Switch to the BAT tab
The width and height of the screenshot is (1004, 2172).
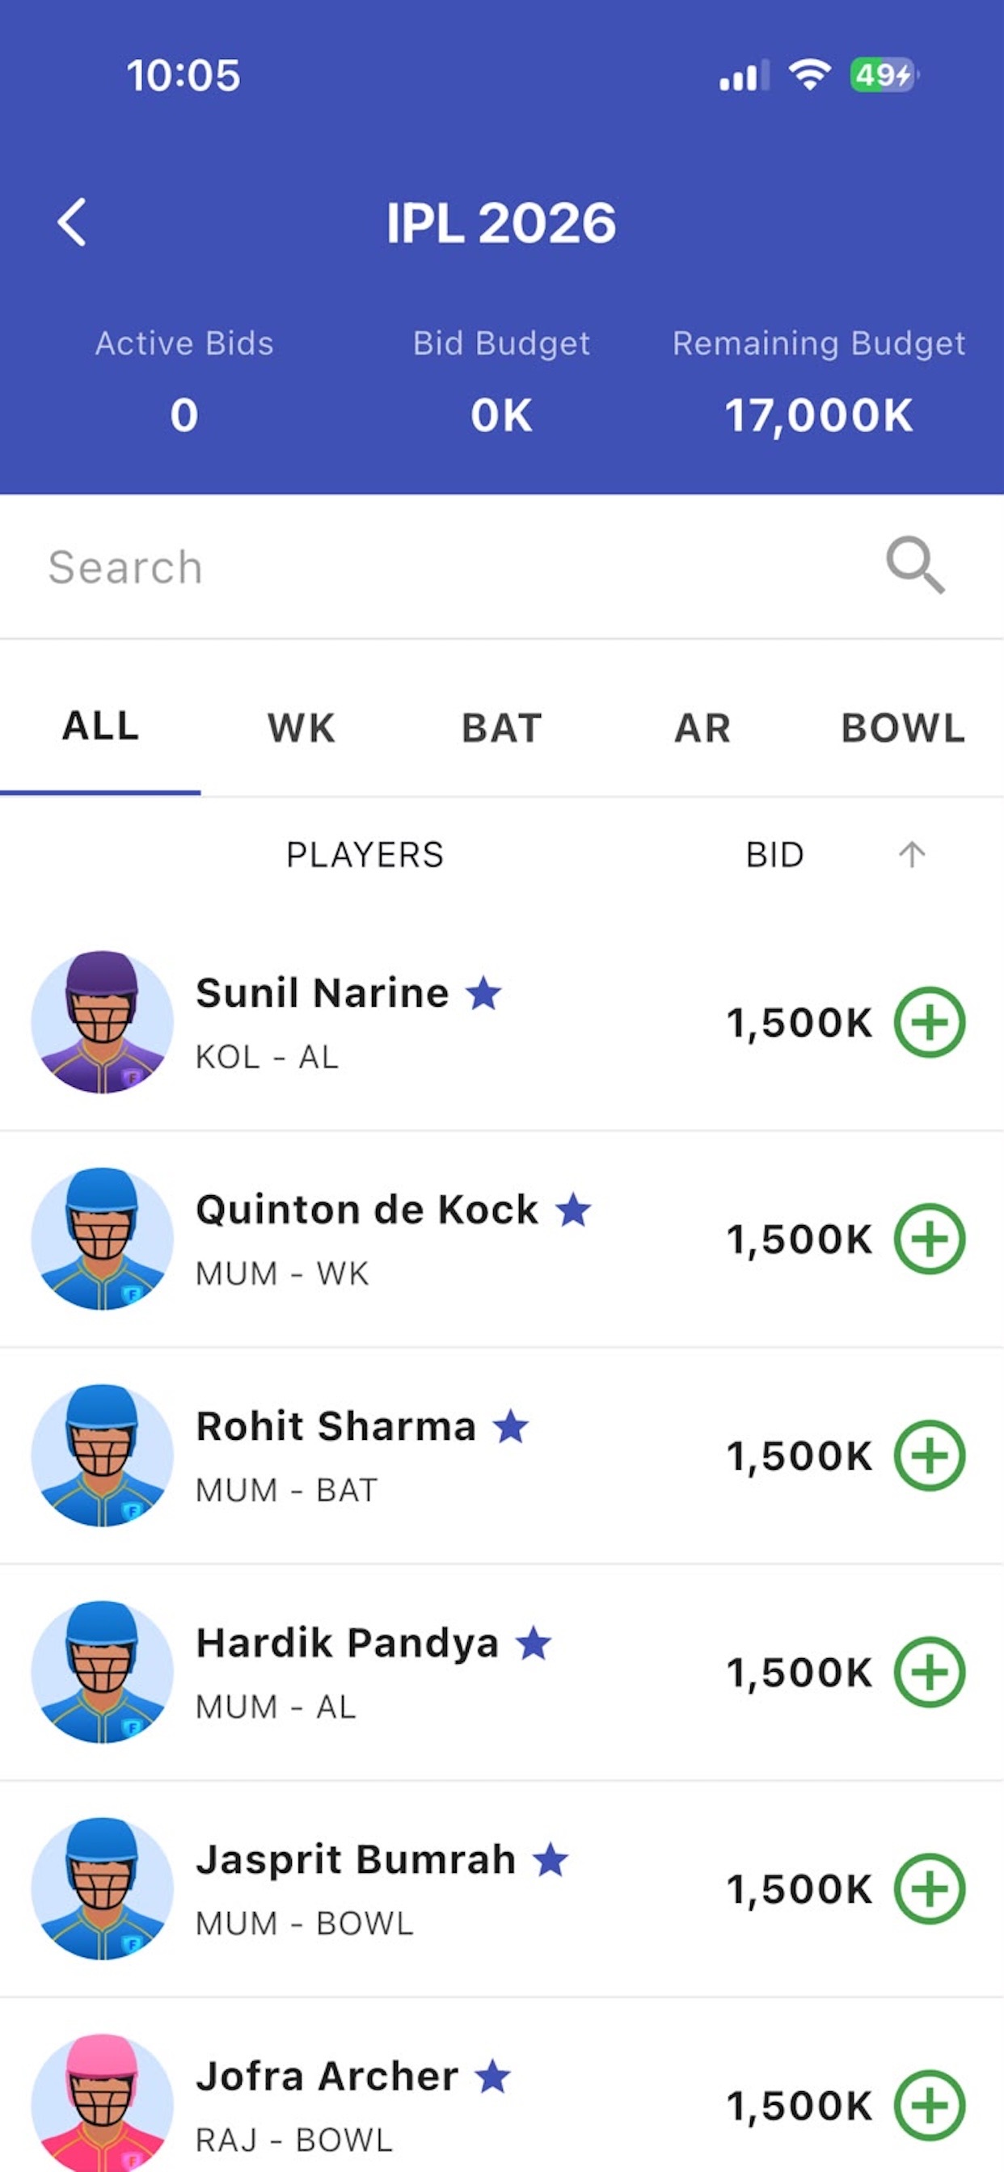pos(502,728)
